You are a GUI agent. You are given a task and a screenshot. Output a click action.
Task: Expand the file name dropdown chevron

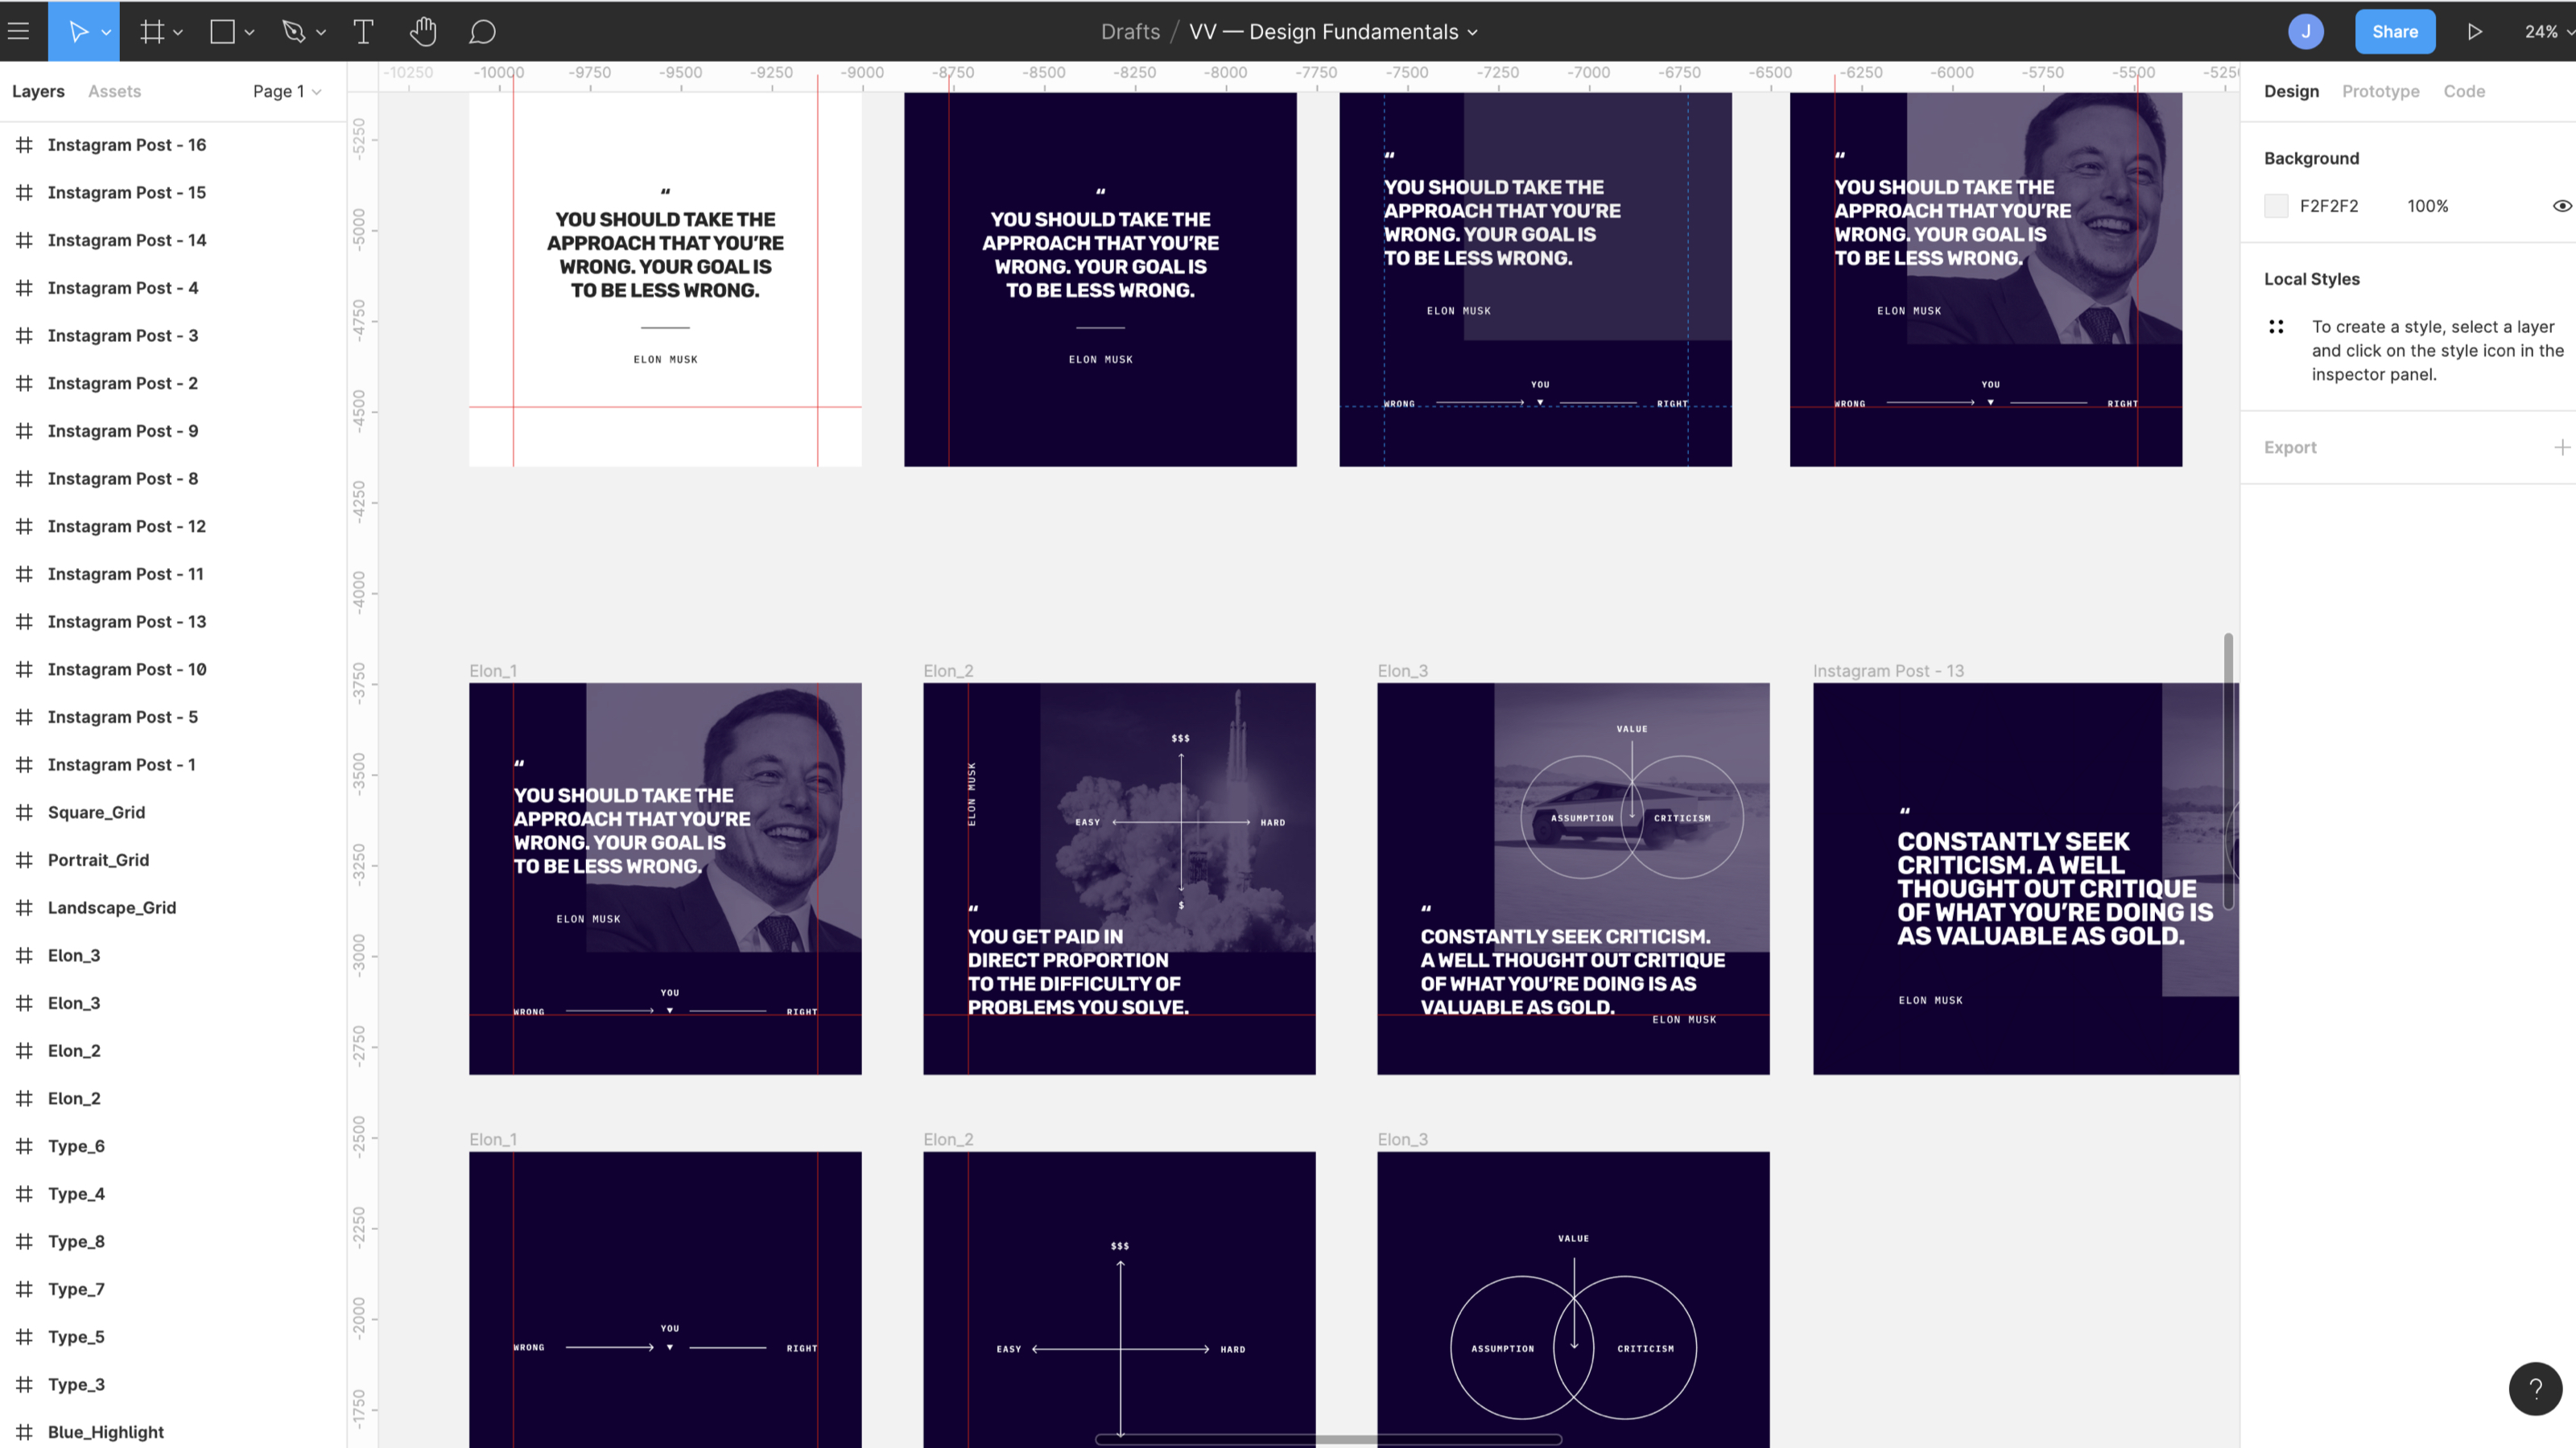tap(1473, 32)
